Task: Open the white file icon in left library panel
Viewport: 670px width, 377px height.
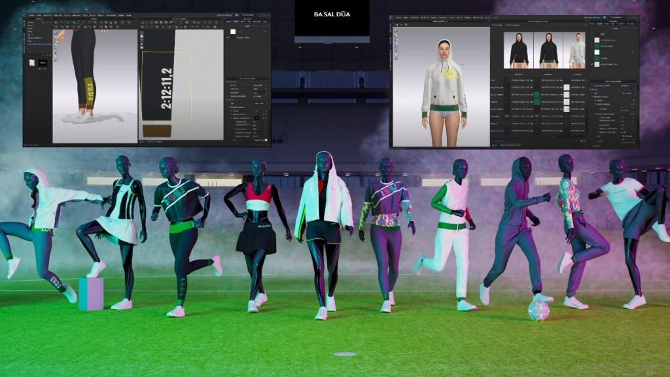Action: tap(32, 63)
